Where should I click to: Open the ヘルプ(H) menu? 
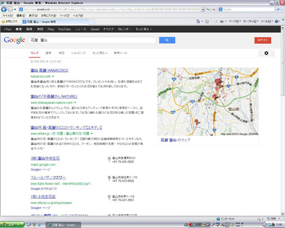(x=78, y=15)
